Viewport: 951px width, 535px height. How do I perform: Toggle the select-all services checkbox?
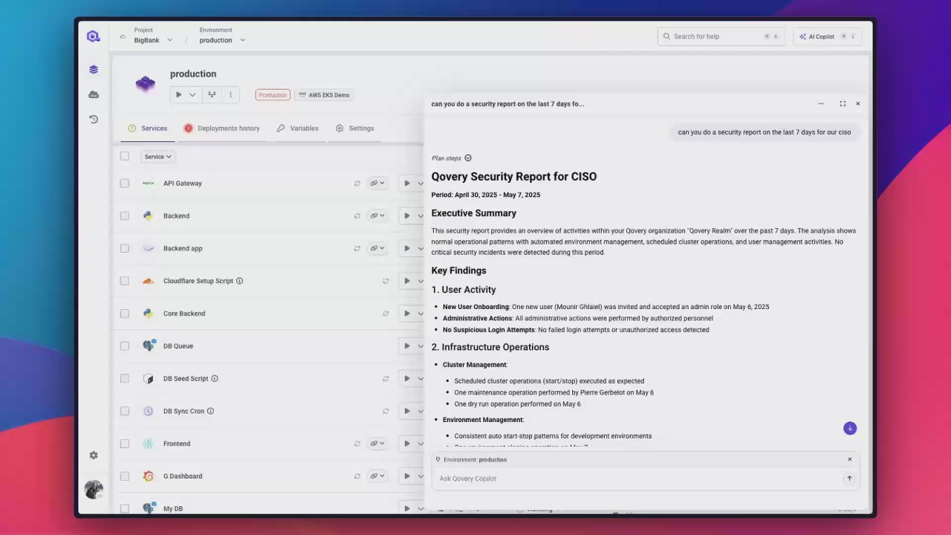(125, 156)
